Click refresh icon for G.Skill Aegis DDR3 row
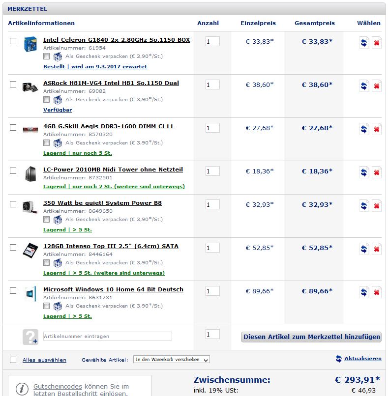The image size is (389, 396). pos(364,129)
